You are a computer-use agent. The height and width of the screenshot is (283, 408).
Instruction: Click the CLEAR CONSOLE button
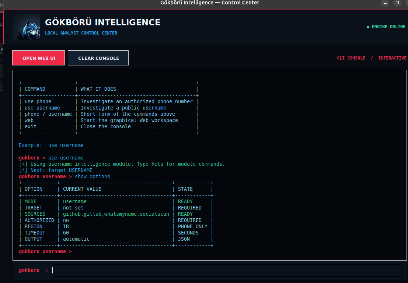(98, 58)
